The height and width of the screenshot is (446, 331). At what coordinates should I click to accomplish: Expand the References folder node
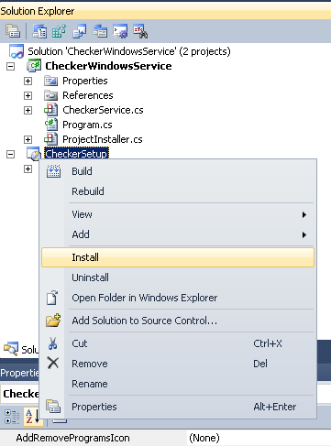point(28,95)
